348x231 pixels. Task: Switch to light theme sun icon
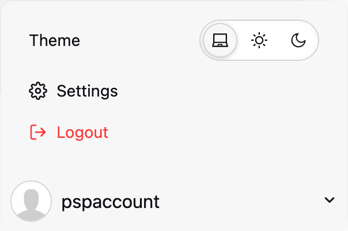coord(259,40)
